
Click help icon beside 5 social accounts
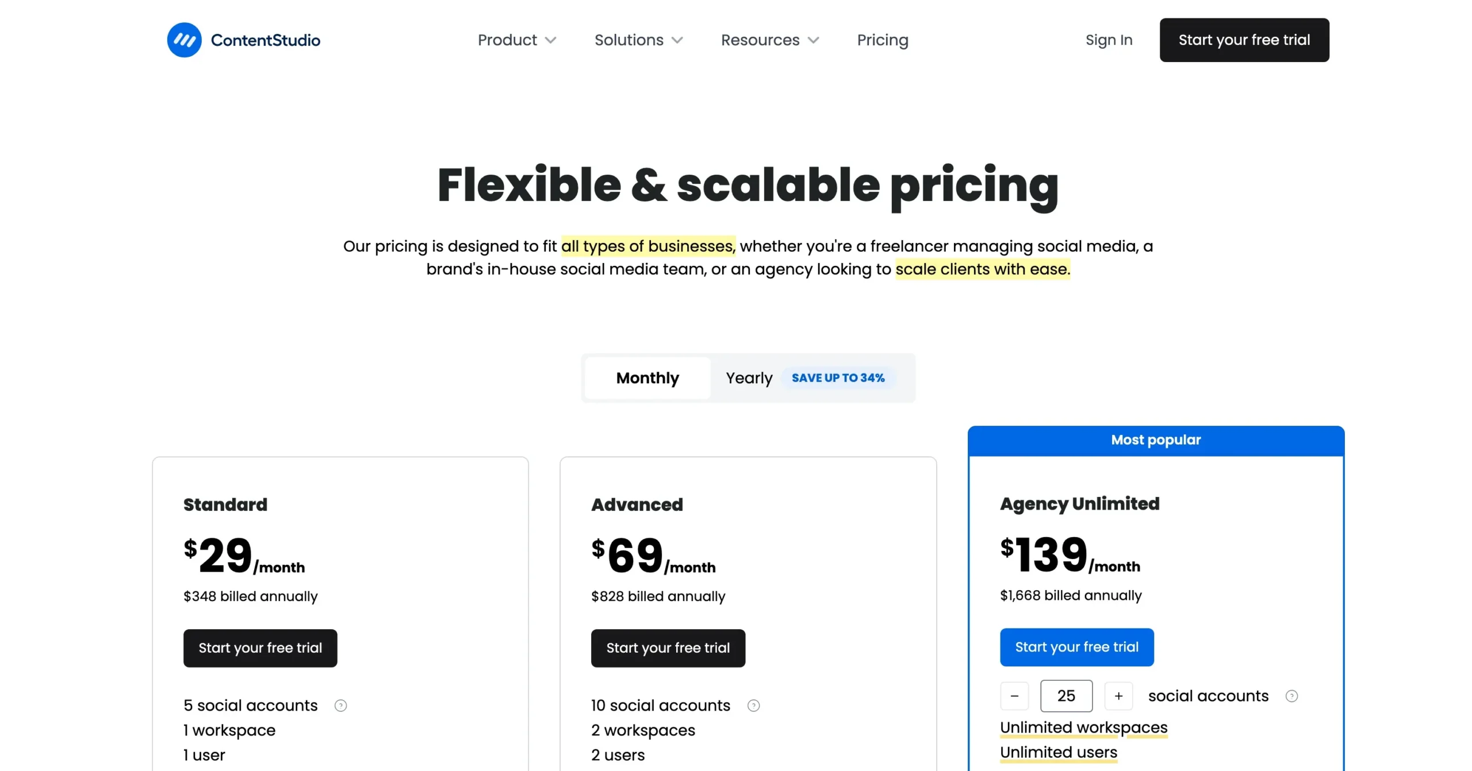pyautogui.click(x=340, y=706)
